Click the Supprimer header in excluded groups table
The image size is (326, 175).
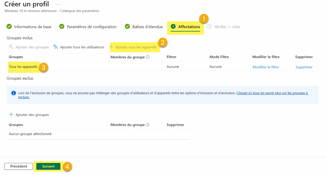pos(175,125)
